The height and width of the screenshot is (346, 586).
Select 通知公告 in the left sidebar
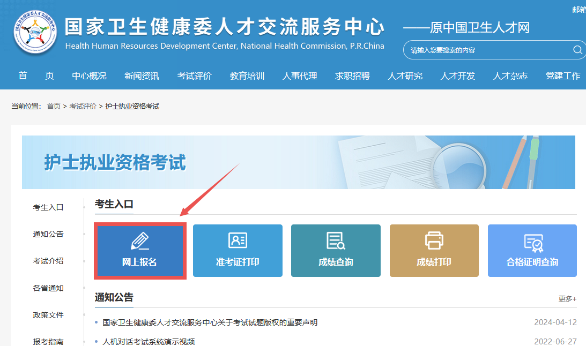point(48,234)
